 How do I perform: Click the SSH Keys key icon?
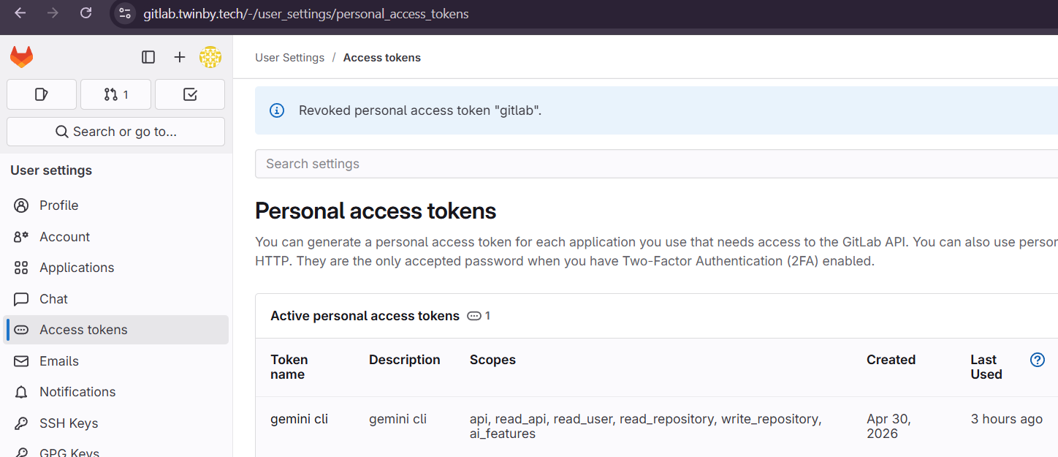(21, 423)
